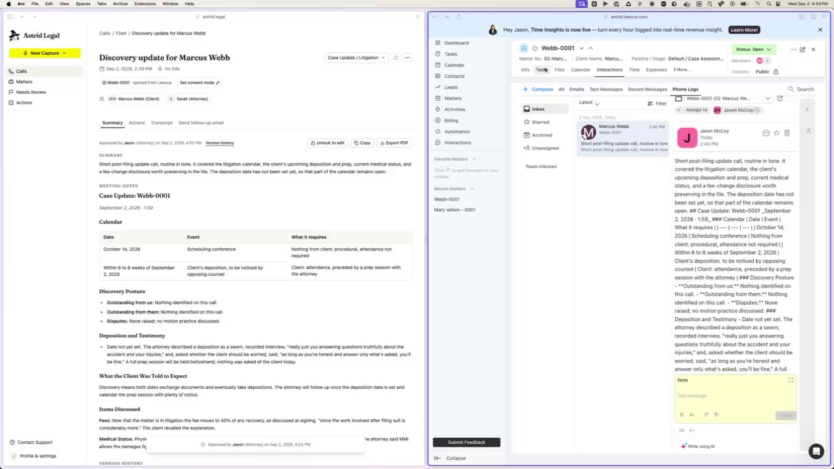The image size is (834, 469).
Task: Switch to the Transcript tab
Action: [162, 122]
